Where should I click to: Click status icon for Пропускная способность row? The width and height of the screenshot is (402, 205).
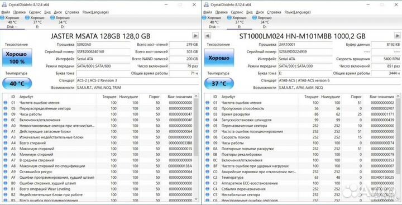tap(207, 108)
